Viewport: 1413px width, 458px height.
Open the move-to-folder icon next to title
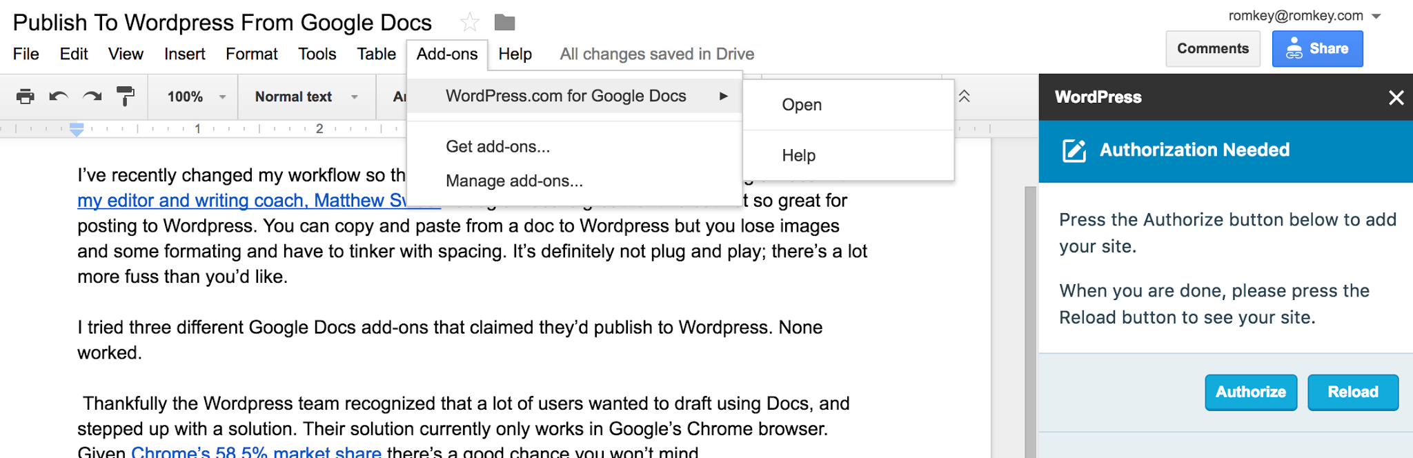505,23
